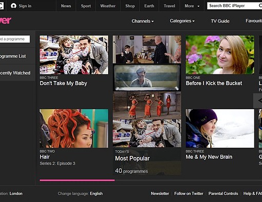This screenshot has height=202, width=262.
Task: Open the Weather section
Action: coord(108,6)
